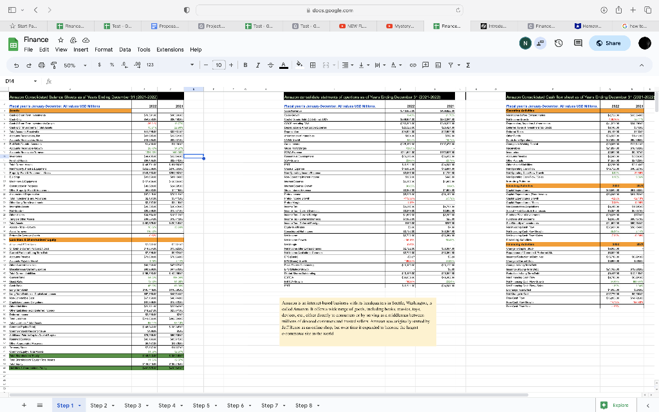Toggle italic formatting
The width and height of the screenshot is (659, 412).
(257, 64)
